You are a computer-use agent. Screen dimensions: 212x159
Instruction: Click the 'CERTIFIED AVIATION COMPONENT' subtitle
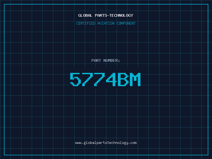pyautogui.click(x=106, y=23)
